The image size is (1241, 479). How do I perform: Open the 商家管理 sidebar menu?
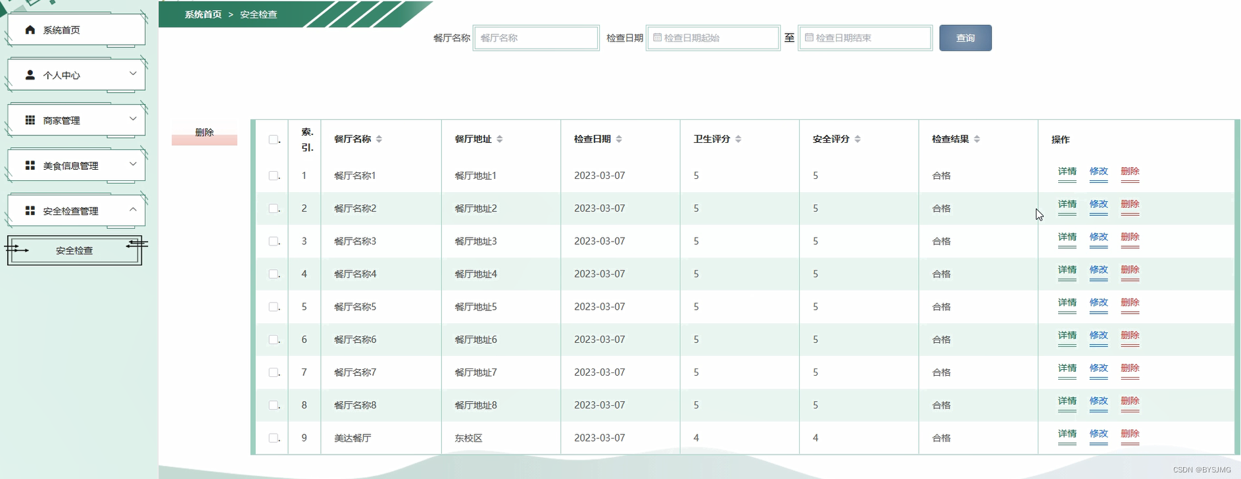76,120
